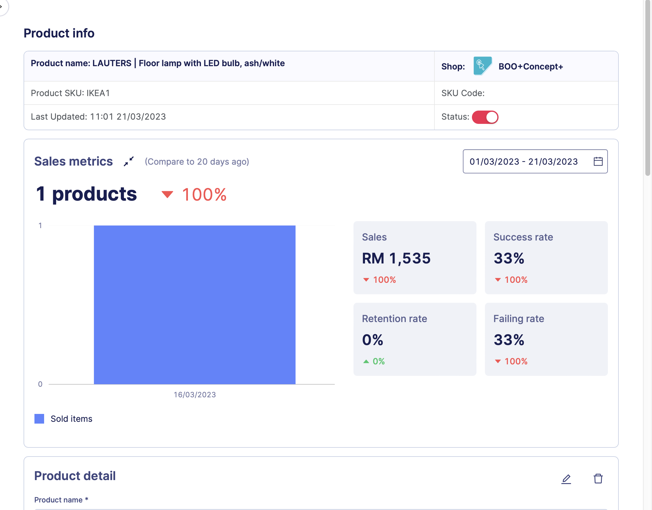Image resolution: width=652 pixels, height=510 pixels.
Task: Expand the sidebar with top-left arrow button
Action: (2, 6)
